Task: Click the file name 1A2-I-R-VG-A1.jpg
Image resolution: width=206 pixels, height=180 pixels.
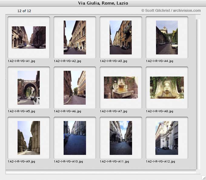Action: point(22,61)
